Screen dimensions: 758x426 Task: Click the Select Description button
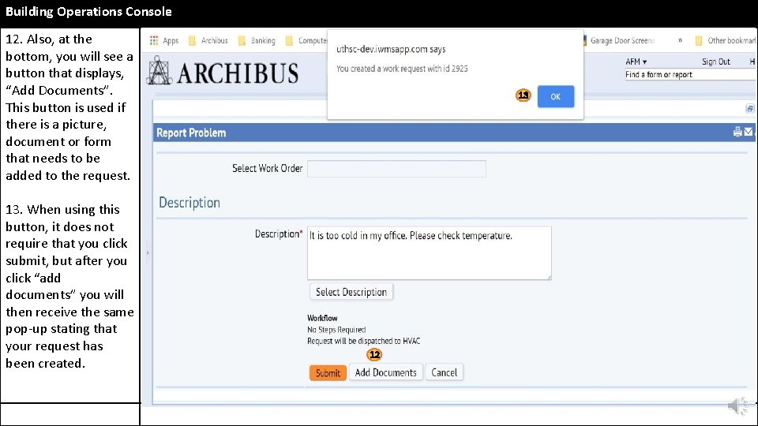tap(351, 292)
